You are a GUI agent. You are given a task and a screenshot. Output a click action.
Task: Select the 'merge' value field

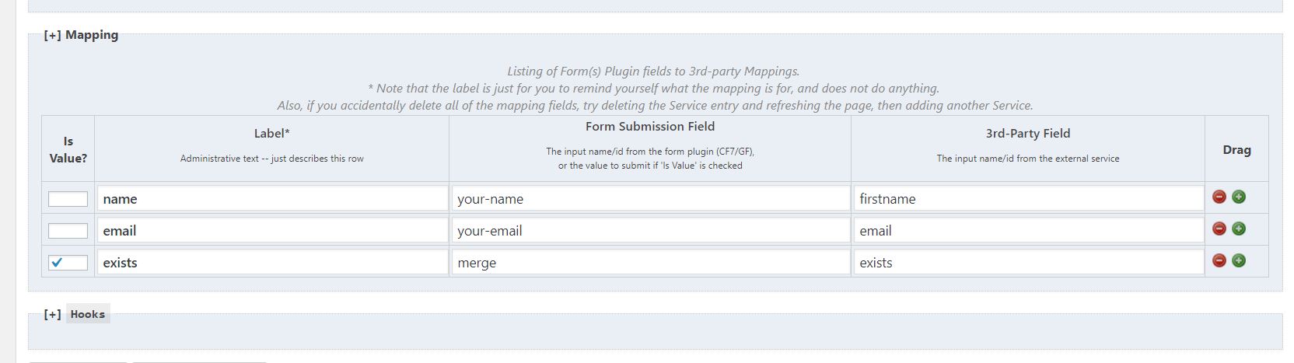click(x=650, y=263)
